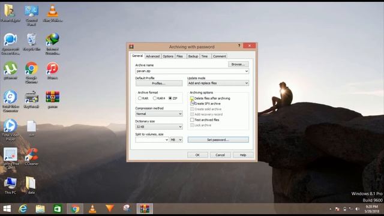Select RAR archive format
This screenshot has height=216, width=384.
[140, 98]
